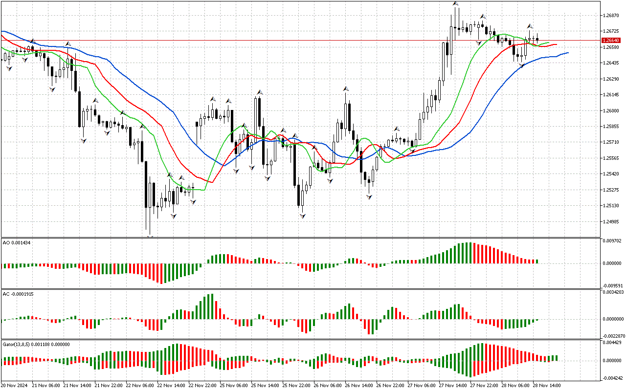Select the 22 Nov 22:00 time label

click(x=202, y=385)
